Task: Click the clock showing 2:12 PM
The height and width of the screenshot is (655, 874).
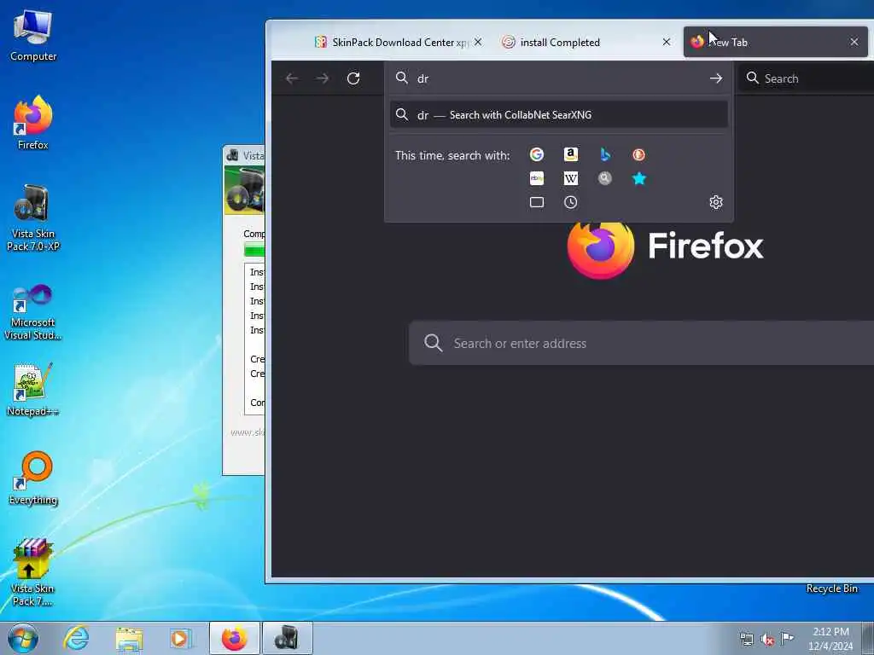Action: [830, 639]
